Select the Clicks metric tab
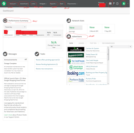 [x=31, y=33]
